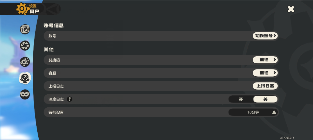Select the user avatar sidebar icon

click(x=25, y=78)
